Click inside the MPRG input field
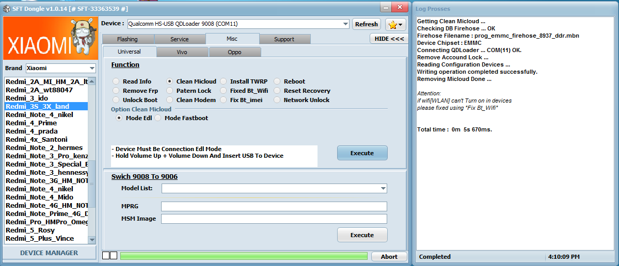Image resolution: width=619 pixels, height=266 pixels. [274, 207]
